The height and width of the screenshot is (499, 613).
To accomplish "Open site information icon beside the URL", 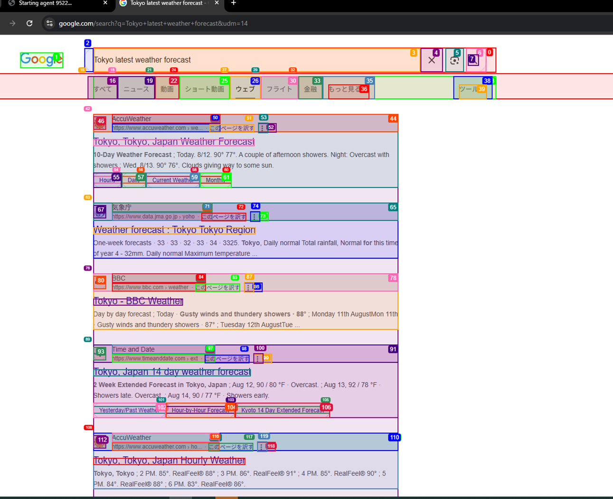I will (x=49, y=23).
